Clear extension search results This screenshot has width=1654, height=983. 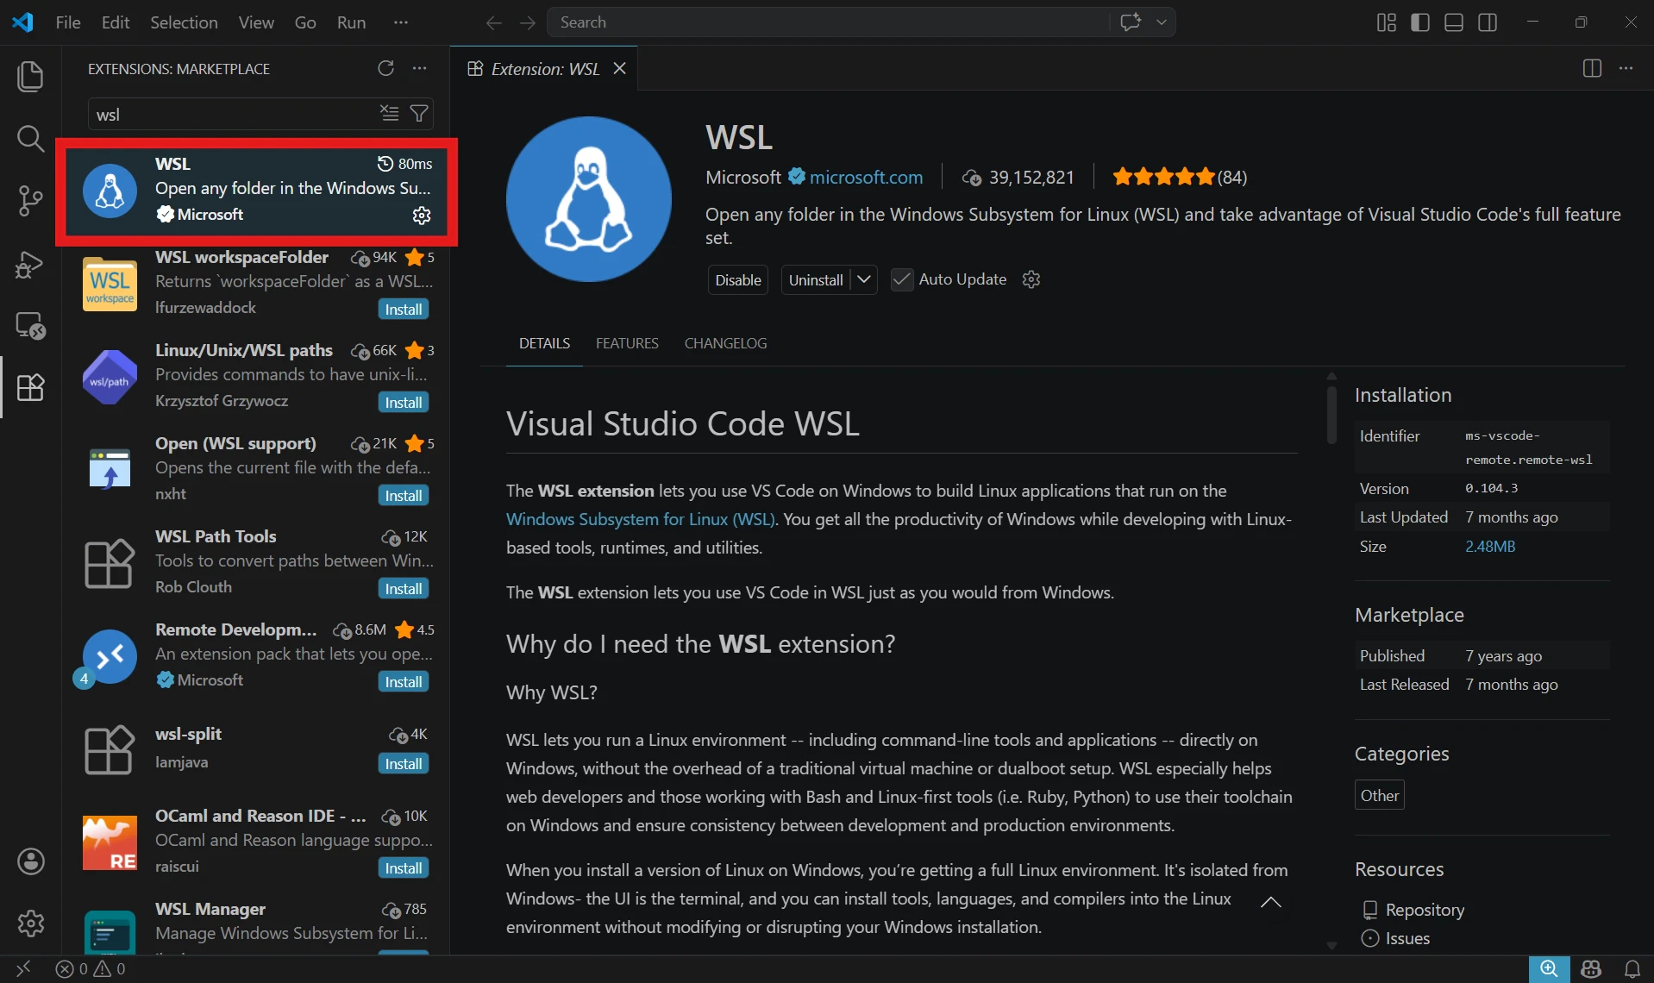tap(390, 113)
